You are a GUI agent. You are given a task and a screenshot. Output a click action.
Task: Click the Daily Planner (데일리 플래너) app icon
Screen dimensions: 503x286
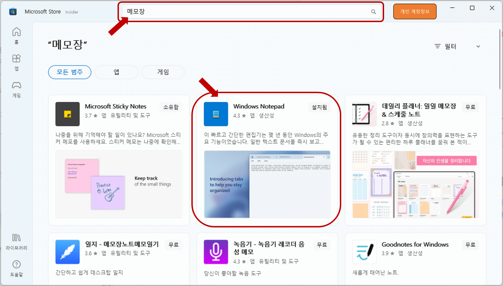click(364, 114)
